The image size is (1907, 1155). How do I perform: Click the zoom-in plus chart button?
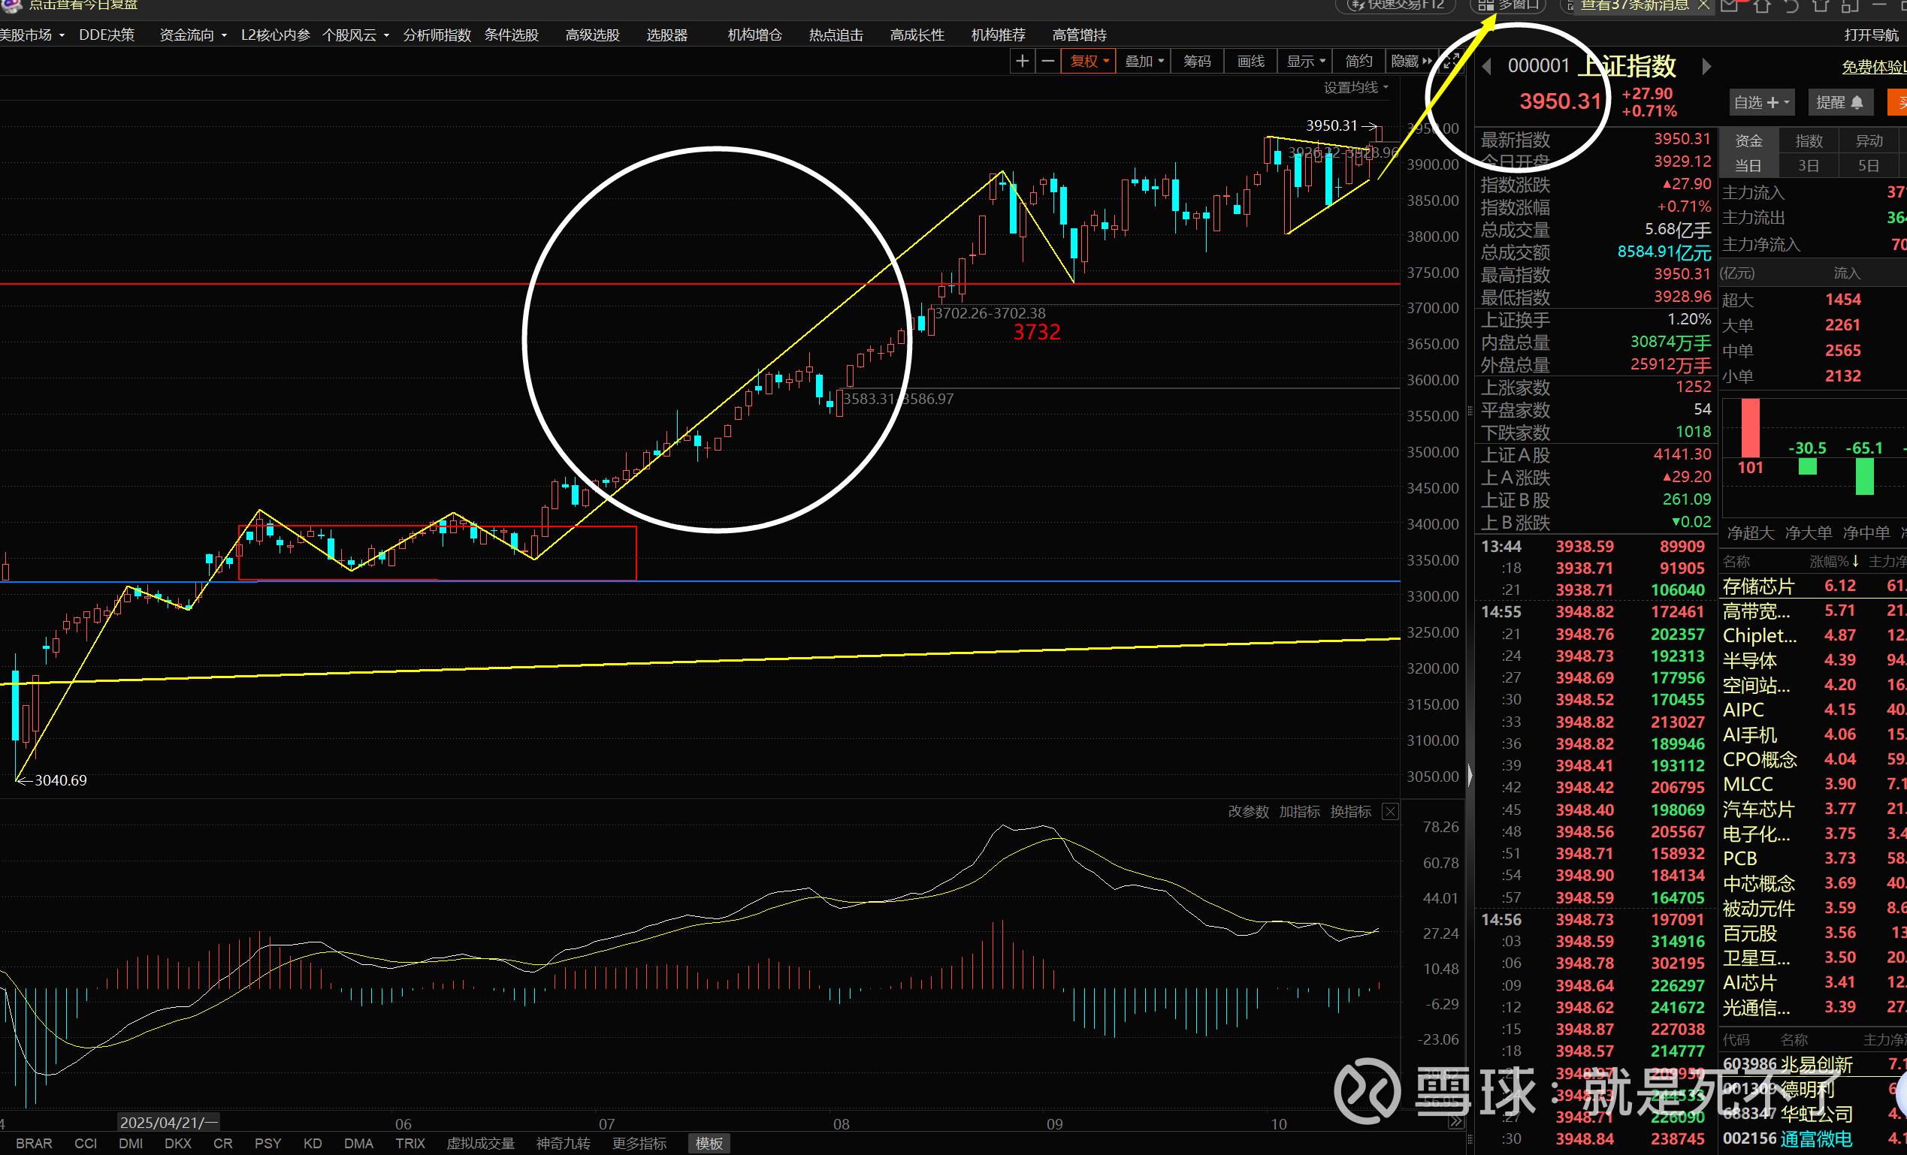[x=1023, y=61]
